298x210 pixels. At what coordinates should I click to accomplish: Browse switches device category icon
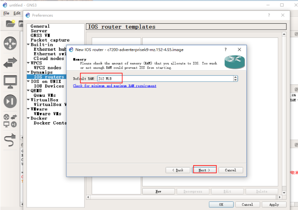pos(10,63)
